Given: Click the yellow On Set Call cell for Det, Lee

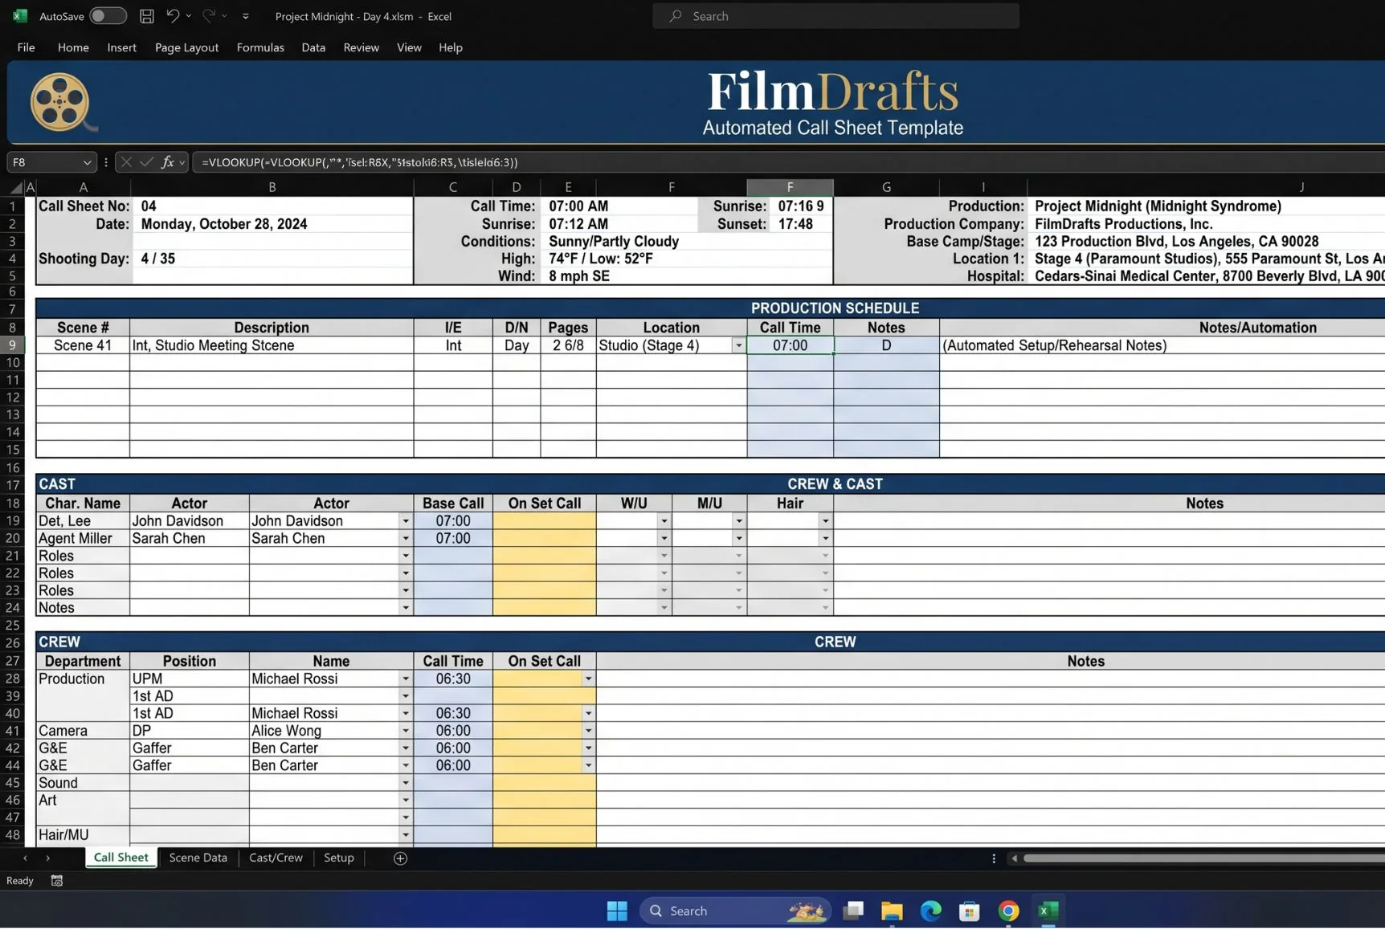Looking at the screenshot, I should (x=545, y=521).
